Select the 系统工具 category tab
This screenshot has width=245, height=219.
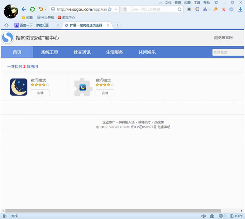(x=49, y=52)
